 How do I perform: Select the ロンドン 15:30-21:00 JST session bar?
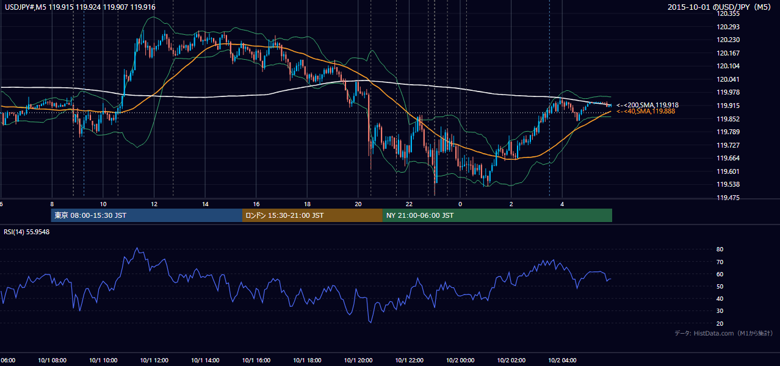click(x=312, y=215)
